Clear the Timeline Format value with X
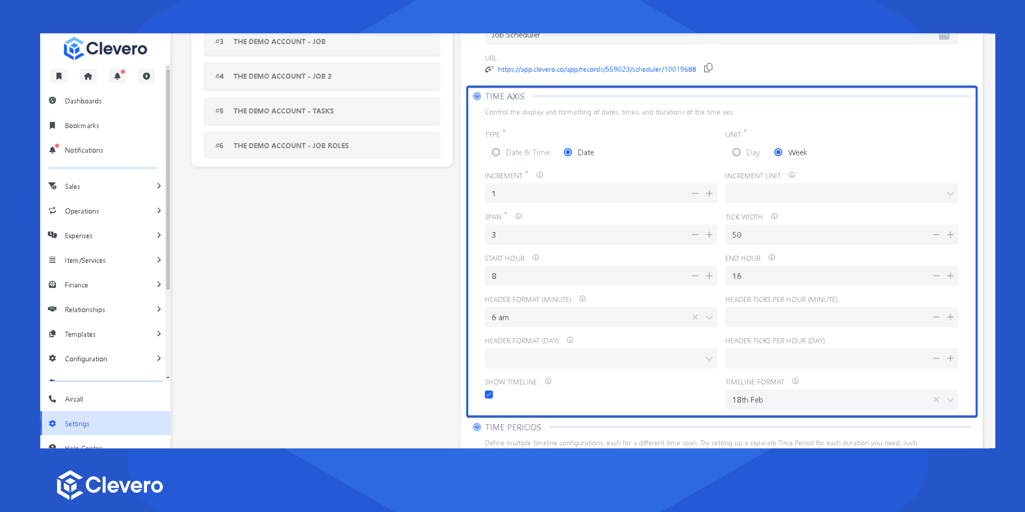The width and height of the screenshot is (1025, 512). (x=936, y=399)
